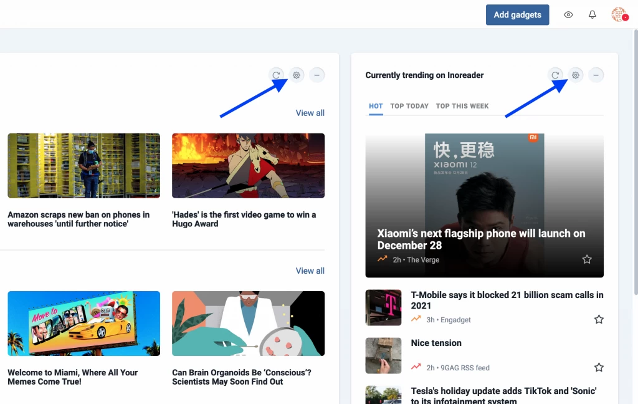638x404 pixels.
Task: Open the Move to Miami billboard thumbnail
Action: click(84, 324)
